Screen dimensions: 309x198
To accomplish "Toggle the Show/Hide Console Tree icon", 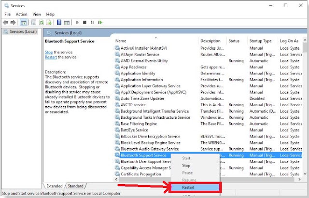I will (x=24, y=23).
